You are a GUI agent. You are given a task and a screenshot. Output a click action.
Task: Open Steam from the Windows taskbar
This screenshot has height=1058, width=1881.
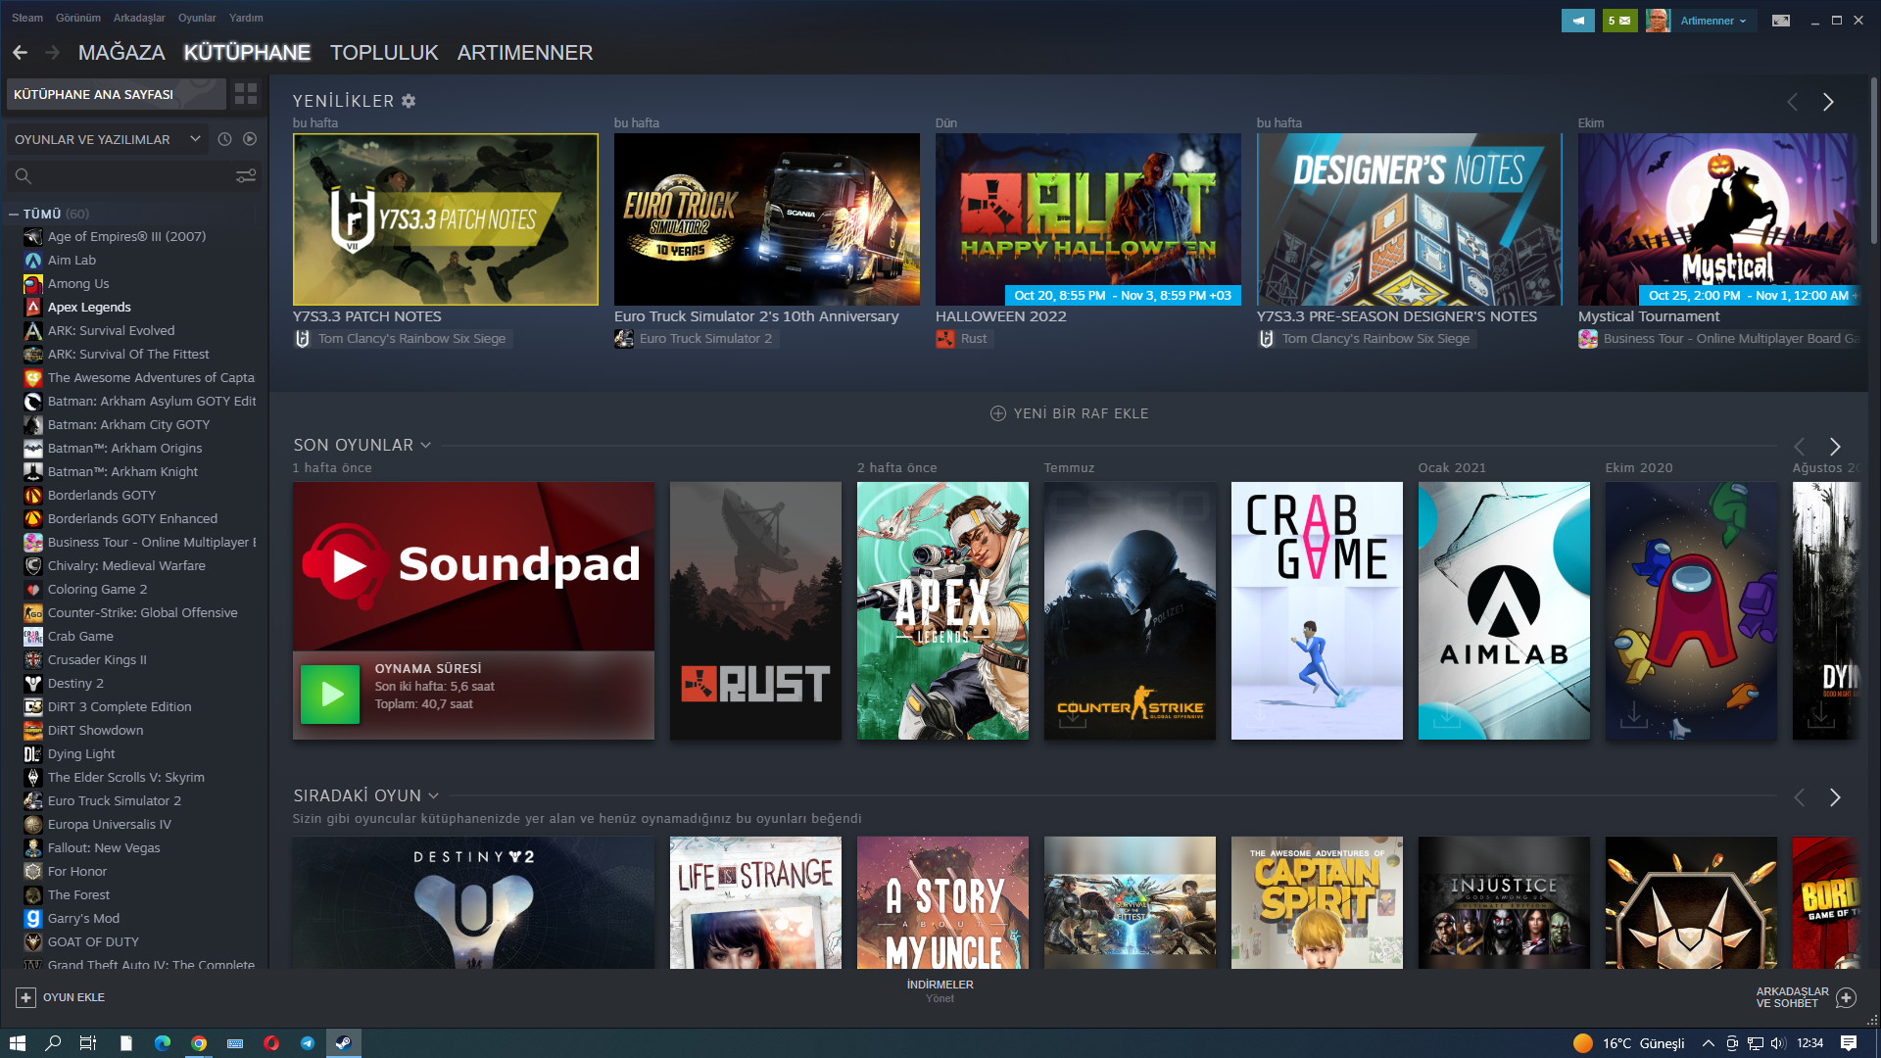pyautogui.click(x=343, y=1043)
